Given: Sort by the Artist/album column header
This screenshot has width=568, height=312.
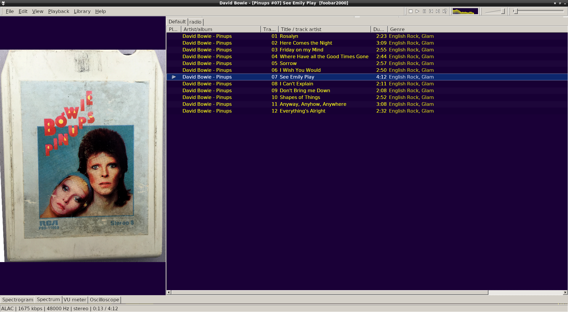Looking at the screenshot, I should click(221, 29).
